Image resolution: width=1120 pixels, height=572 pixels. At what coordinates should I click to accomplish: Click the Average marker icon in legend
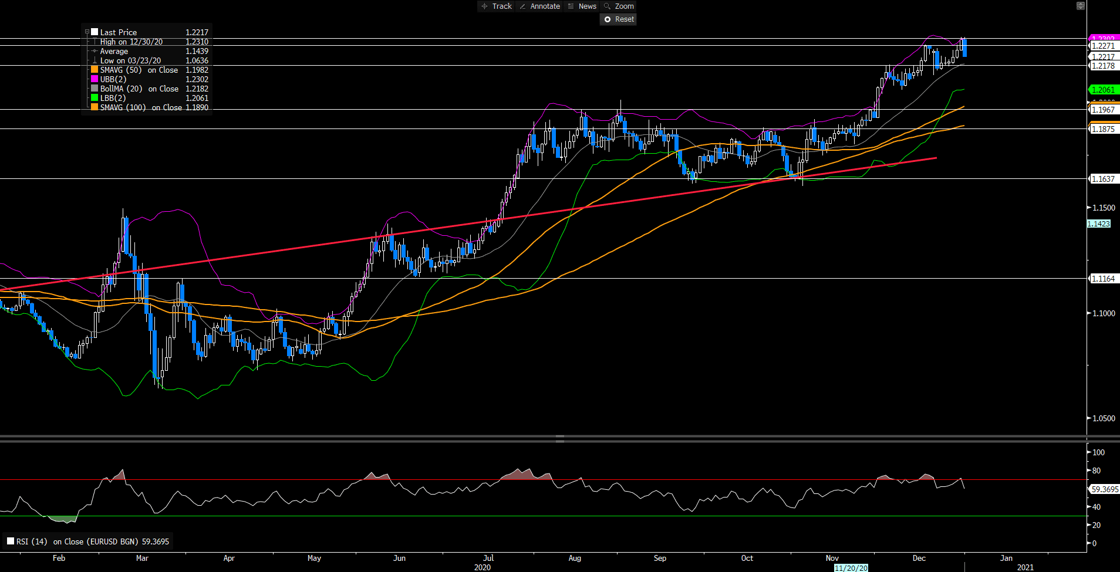click(95, 51)
